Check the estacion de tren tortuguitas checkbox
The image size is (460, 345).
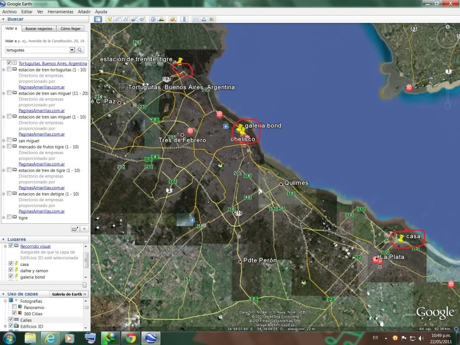(x=9, y=69)
